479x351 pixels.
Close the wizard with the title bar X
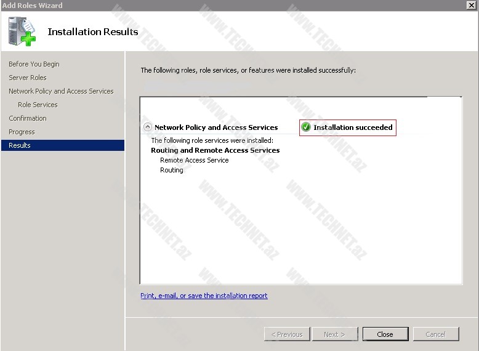click(x=472, y=5)
